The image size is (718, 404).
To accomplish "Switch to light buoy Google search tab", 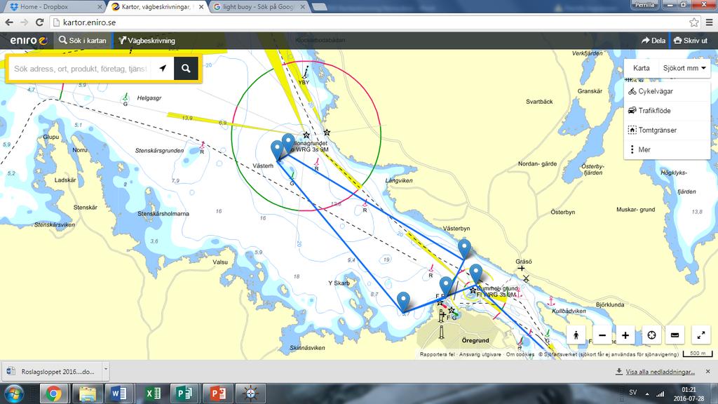I will [x=257, y=7].
